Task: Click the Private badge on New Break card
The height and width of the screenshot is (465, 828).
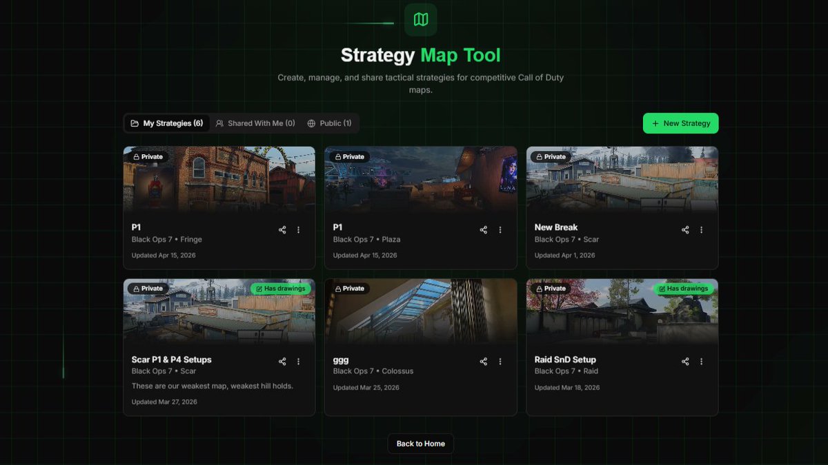Action: (551, 156)
